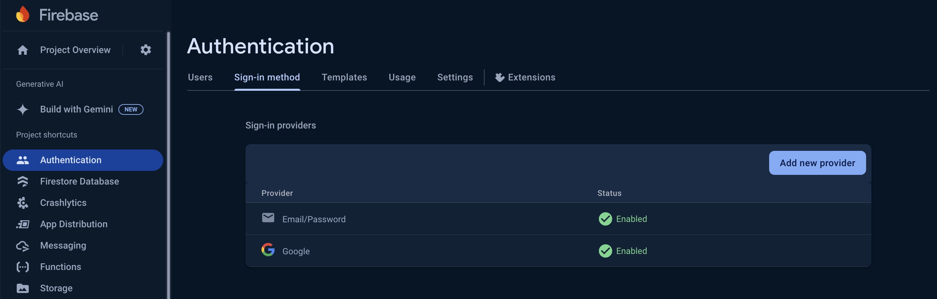Click the Email/Password envelope icon

[268, 217]
